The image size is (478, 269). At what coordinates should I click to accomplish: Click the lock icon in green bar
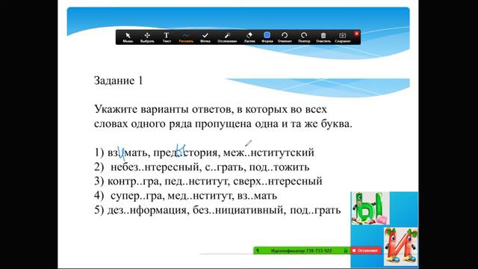tap(346, 250)
